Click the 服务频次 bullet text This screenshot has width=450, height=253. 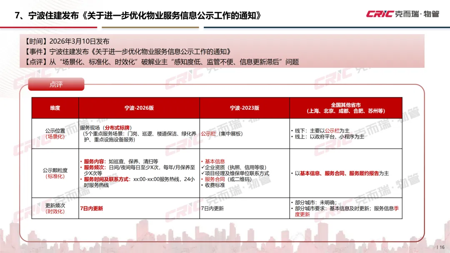pos(138,170)
